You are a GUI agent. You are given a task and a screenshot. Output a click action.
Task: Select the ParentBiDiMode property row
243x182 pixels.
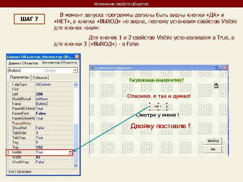[40, 109]
